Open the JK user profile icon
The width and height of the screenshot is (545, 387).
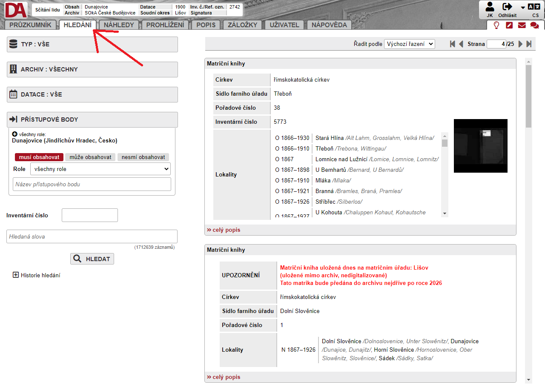(490, 7)
